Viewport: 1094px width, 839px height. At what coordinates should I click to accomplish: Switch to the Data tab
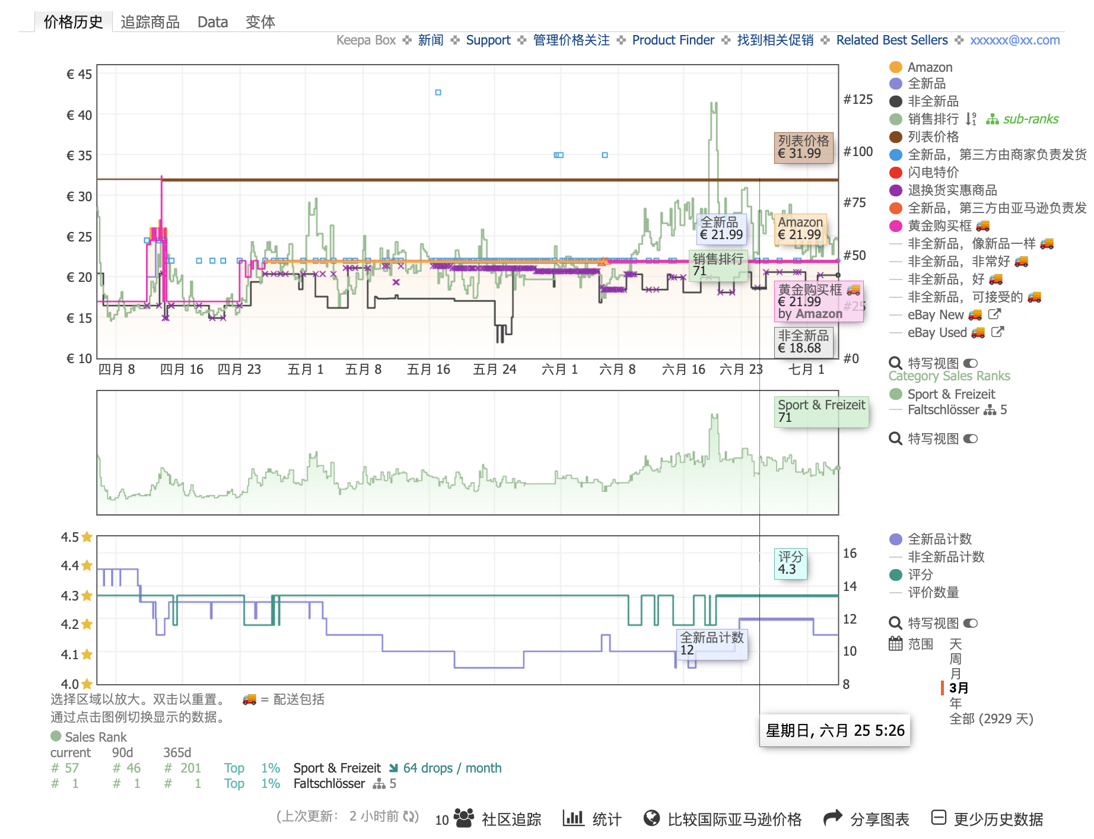tap(212, 22)
